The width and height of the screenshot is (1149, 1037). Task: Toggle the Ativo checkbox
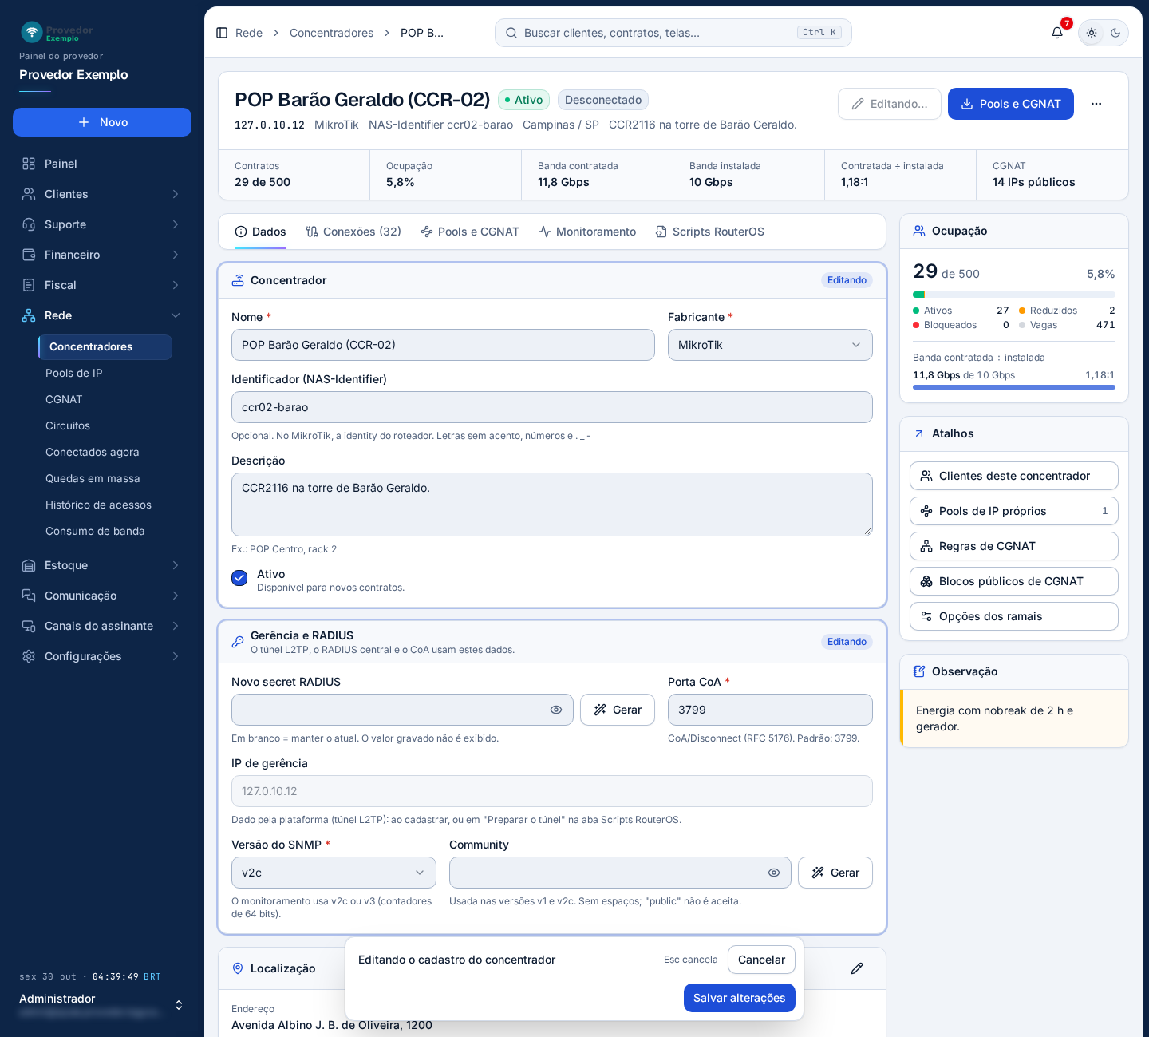(x=239, y=578)
